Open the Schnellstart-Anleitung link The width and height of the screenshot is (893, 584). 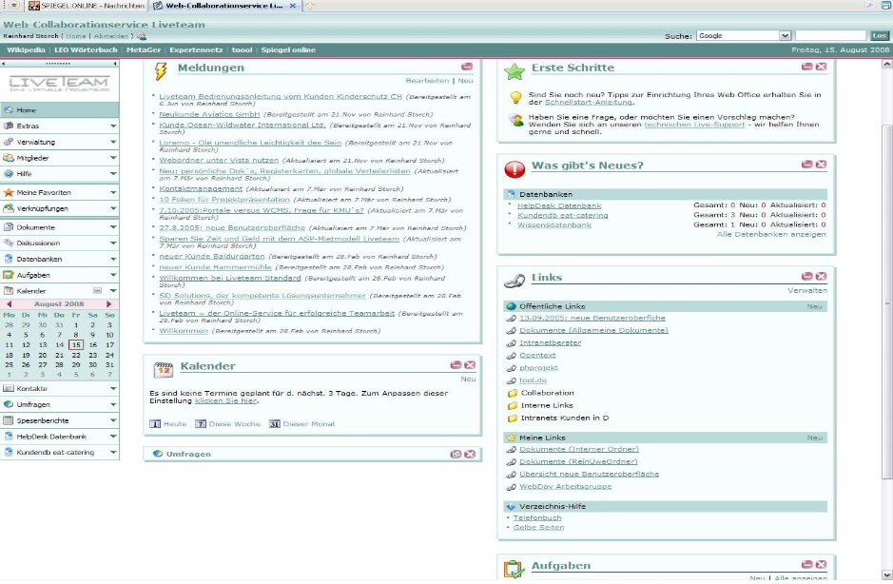point(589,103)
